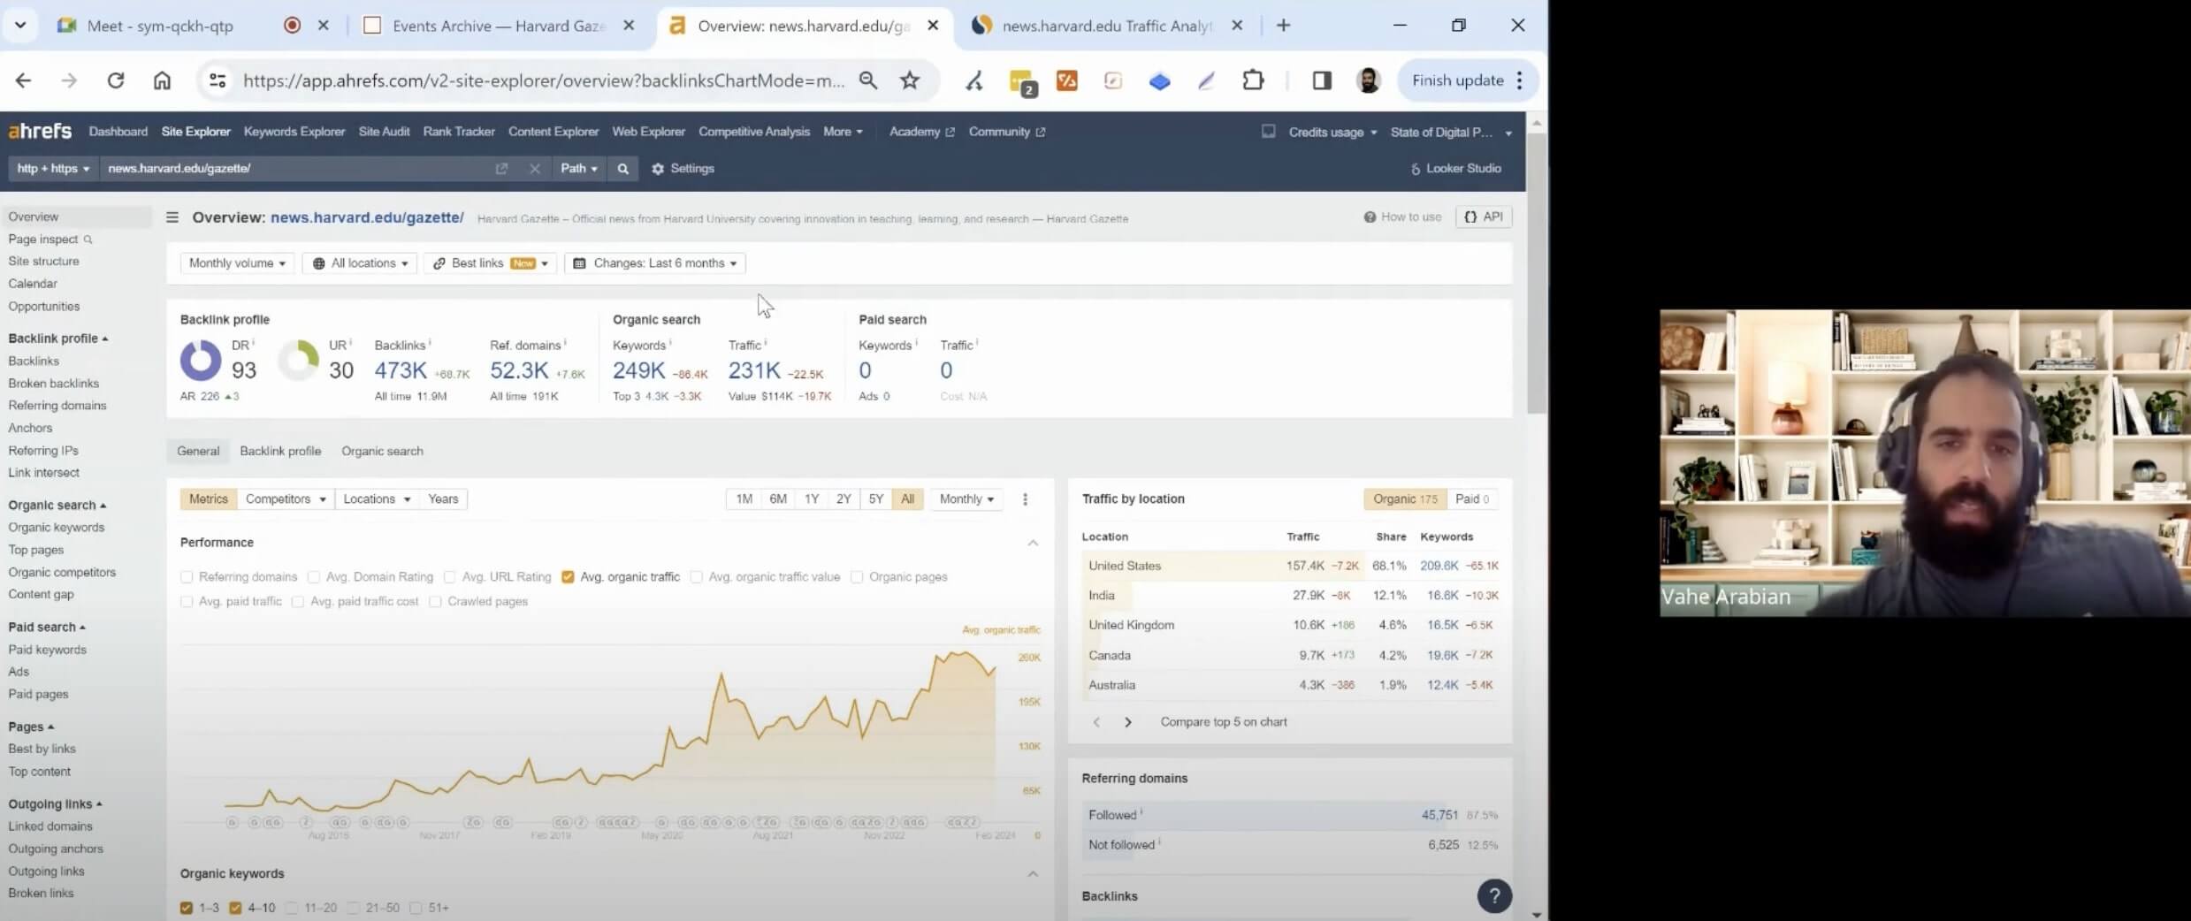Bookmark page with the star icon
Viewport: 2191px width, 921px height.
(909, 80)
